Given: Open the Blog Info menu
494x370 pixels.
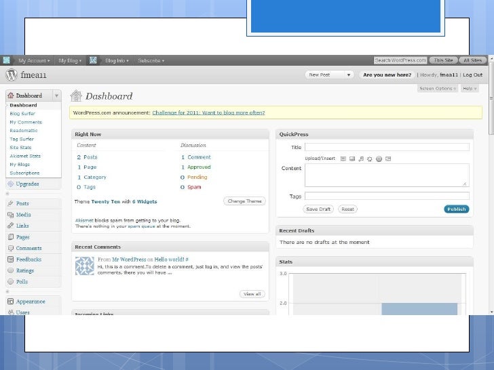Looking at the screenshot, I should click(x=117, y=60).
